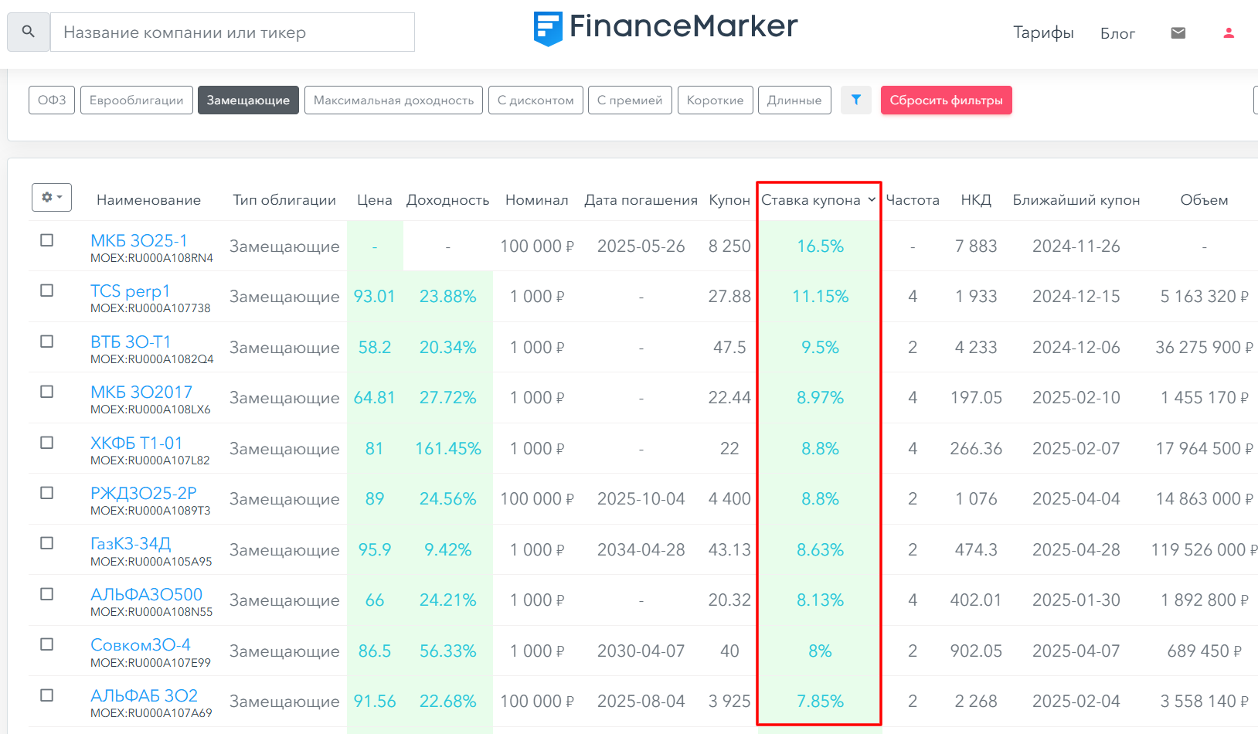
Task: Click MOEX:RU000A107738 ticker text
Action: tap(151, 308)
